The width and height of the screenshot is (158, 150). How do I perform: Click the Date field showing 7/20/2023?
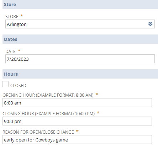click(x=80, y=59)
